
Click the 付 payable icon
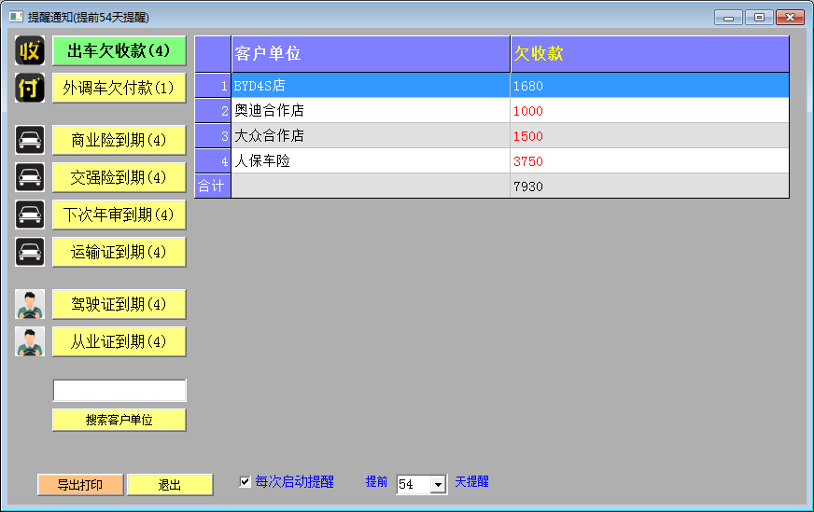coord(30,88)
